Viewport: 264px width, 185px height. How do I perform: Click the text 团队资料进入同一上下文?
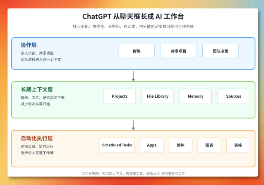tap(41, 60)
